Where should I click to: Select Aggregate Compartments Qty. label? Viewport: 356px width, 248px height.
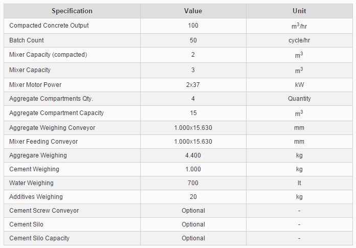(51, 99)
